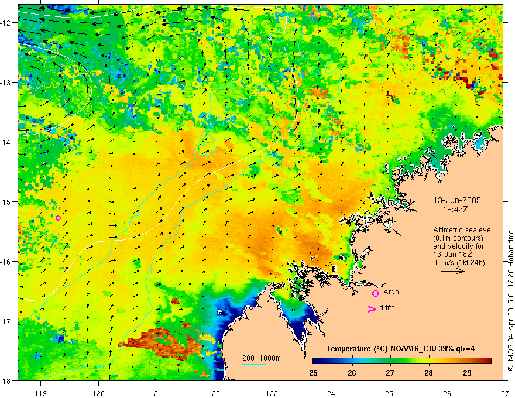Click the 'drifter' legend label
The height and width of the screenshot is (398, 515).
pyautogui.click(x=388, y=308)
